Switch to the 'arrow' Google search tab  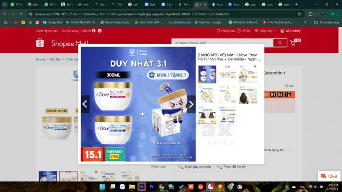tap(284, 4)
